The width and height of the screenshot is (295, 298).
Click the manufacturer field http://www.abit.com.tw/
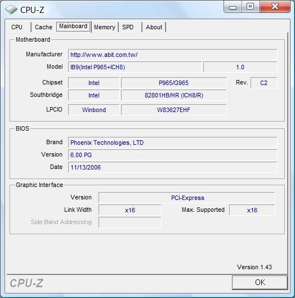click(172, 55)
